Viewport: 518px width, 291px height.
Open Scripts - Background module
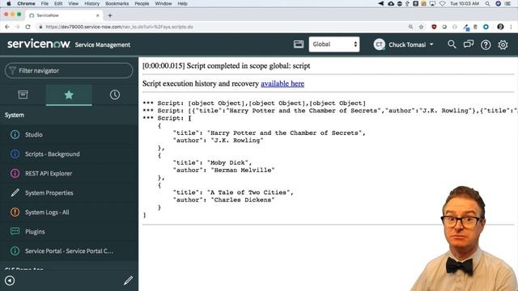pos(52,154)
